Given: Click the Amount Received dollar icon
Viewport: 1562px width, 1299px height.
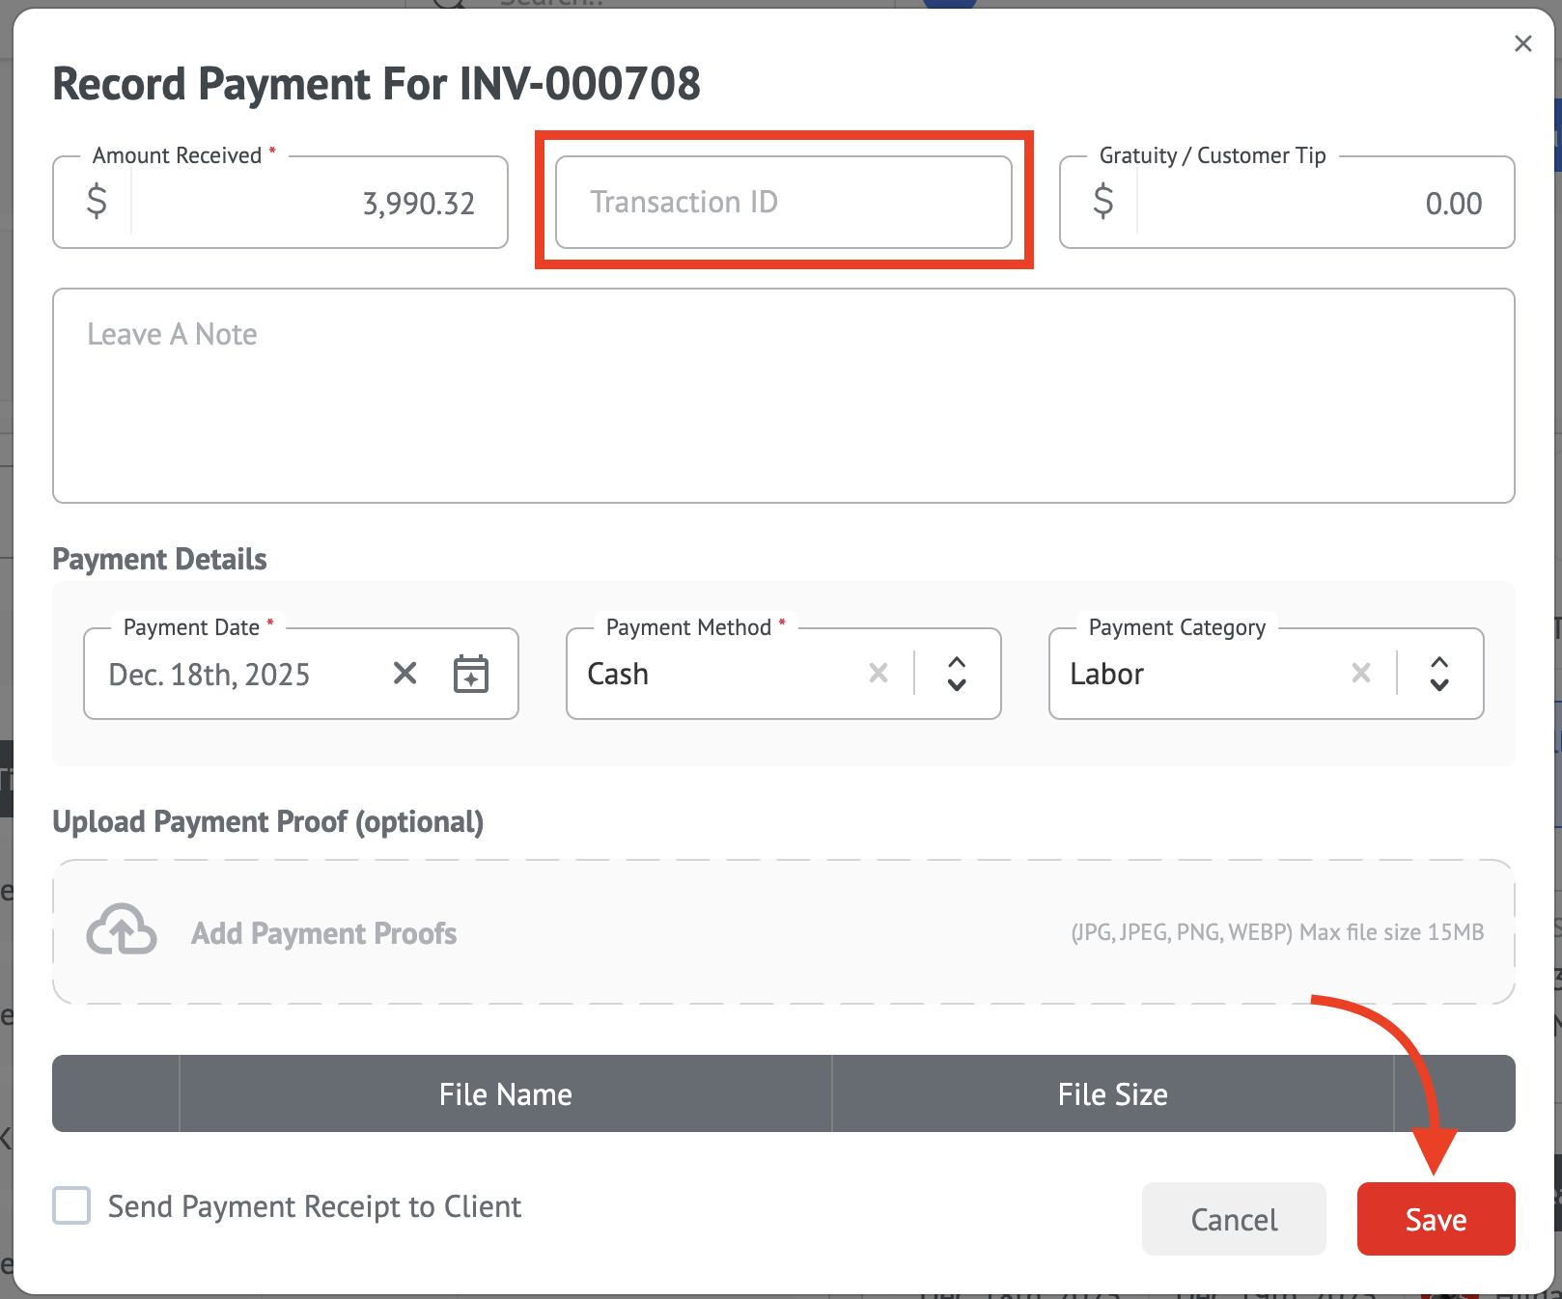Looking at the screenshot, I should (97, 203).
